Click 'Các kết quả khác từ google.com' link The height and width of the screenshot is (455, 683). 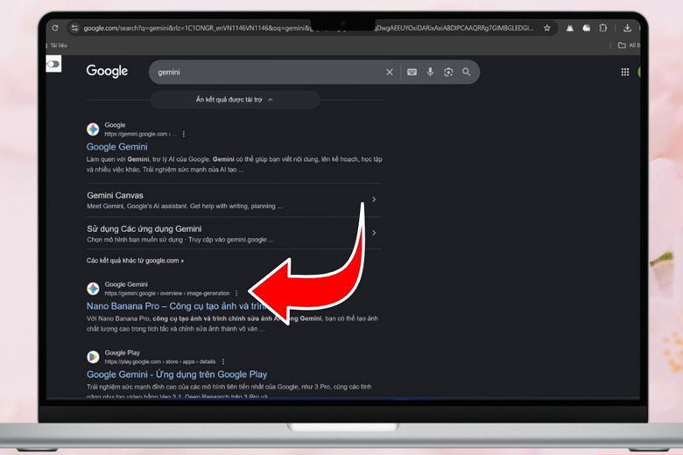pos(135,261)
